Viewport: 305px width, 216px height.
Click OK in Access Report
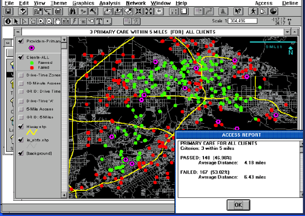[238, 205]
